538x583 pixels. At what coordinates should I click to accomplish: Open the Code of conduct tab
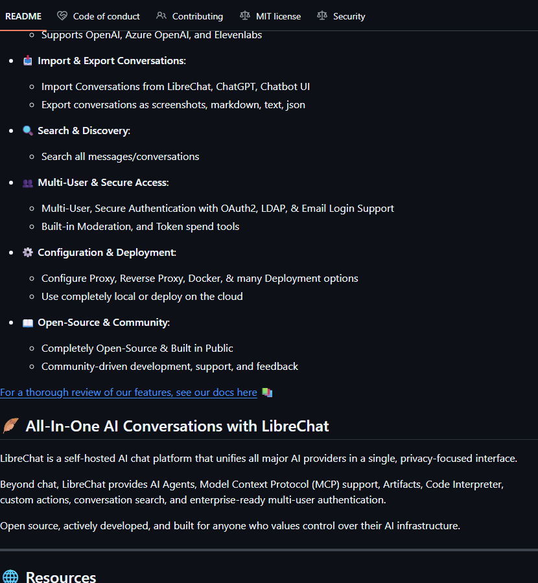pos(105,16)
